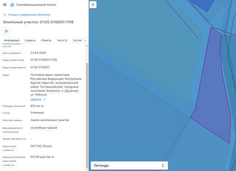Click the chevron next to Свернуть
The image size is (236, 171).
tap(44, 99)
